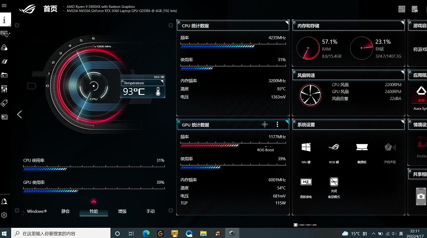Select the 静音 silent mode
Viewport: 427px width, 238px height.
65,211
